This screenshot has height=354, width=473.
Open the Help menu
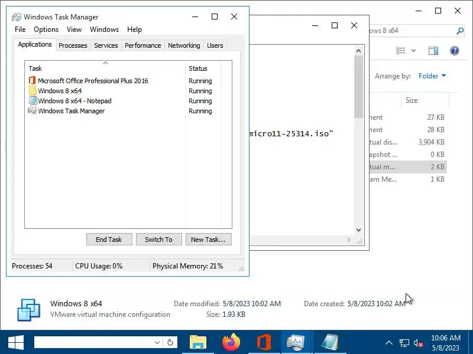134,29
